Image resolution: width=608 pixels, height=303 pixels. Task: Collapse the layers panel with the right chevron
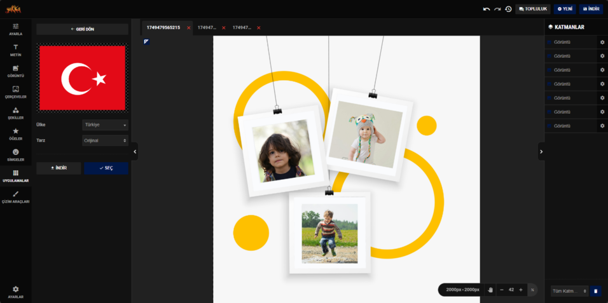[x=541, y=151]
